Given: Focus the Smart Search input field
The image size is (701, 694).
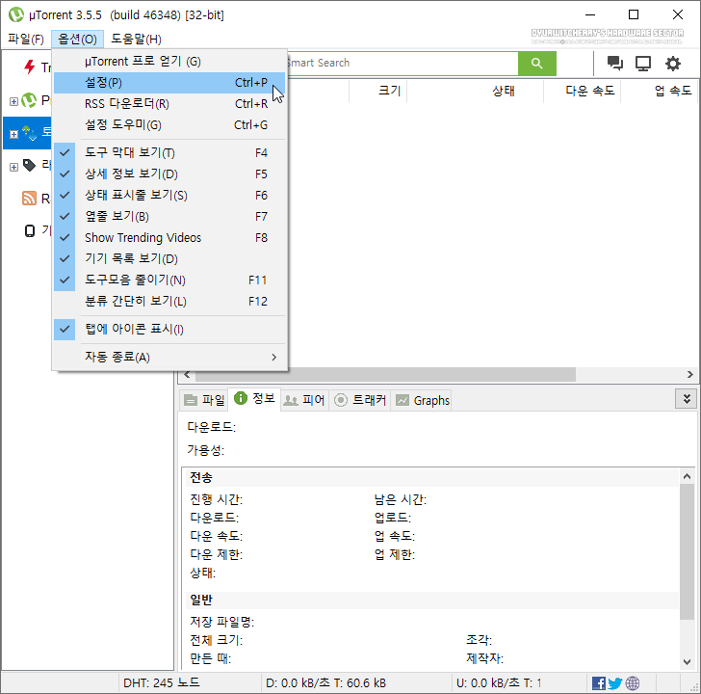Looking at the screenshot, I should (402, 64).
